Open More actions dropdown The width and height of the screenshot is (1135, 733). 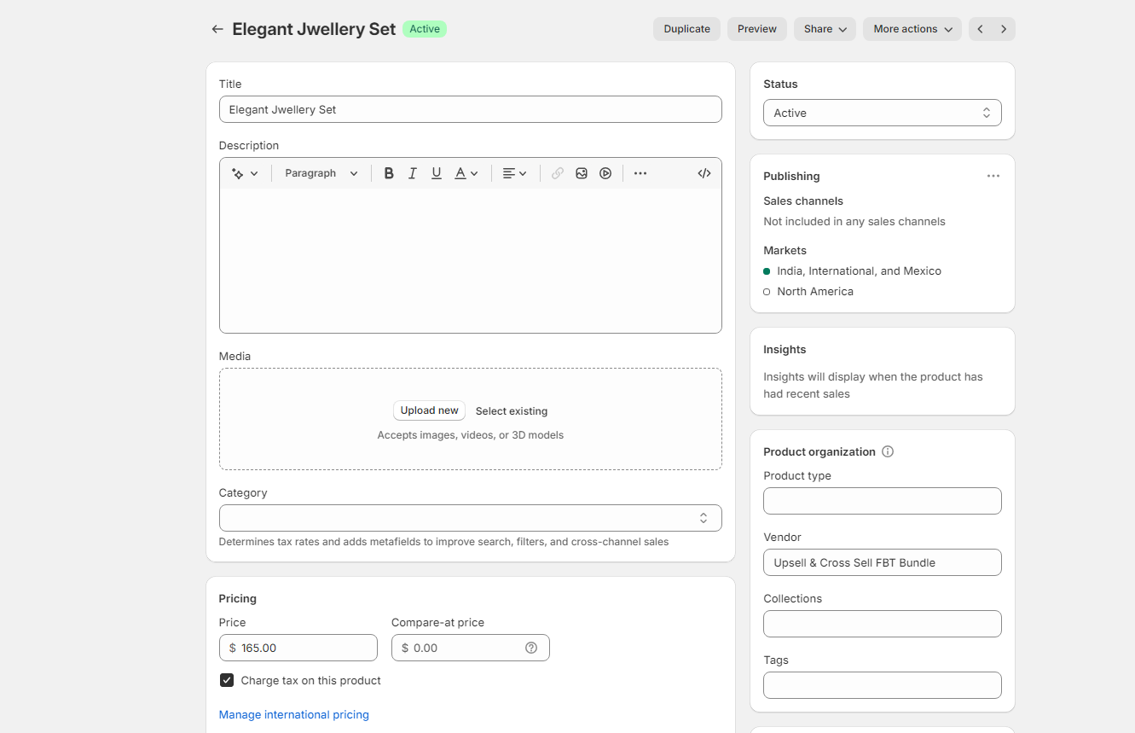(x=912, y=29)
